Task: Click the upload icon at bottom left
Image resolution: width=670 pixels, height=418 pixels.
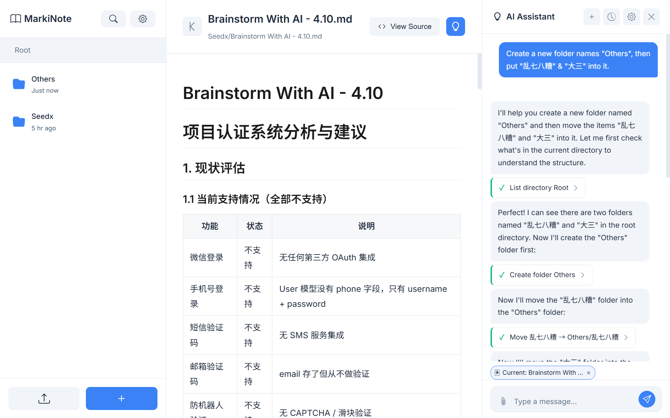Action: (44, 398)
